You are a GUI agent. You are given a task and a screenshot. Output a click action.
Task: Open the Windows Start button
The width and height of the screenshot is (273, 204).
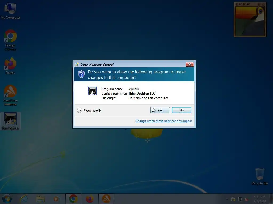tap(7, 199)
